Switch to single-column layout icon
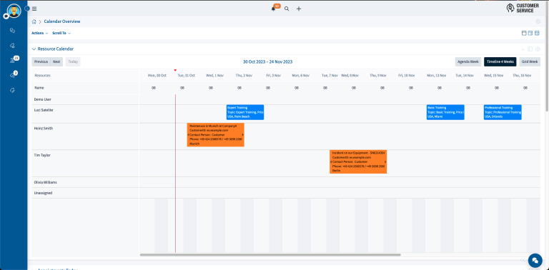 (x=524, y=34)
